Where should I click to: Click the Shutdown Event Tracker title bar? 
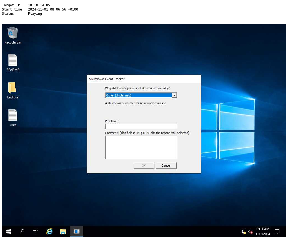(144, 79)
